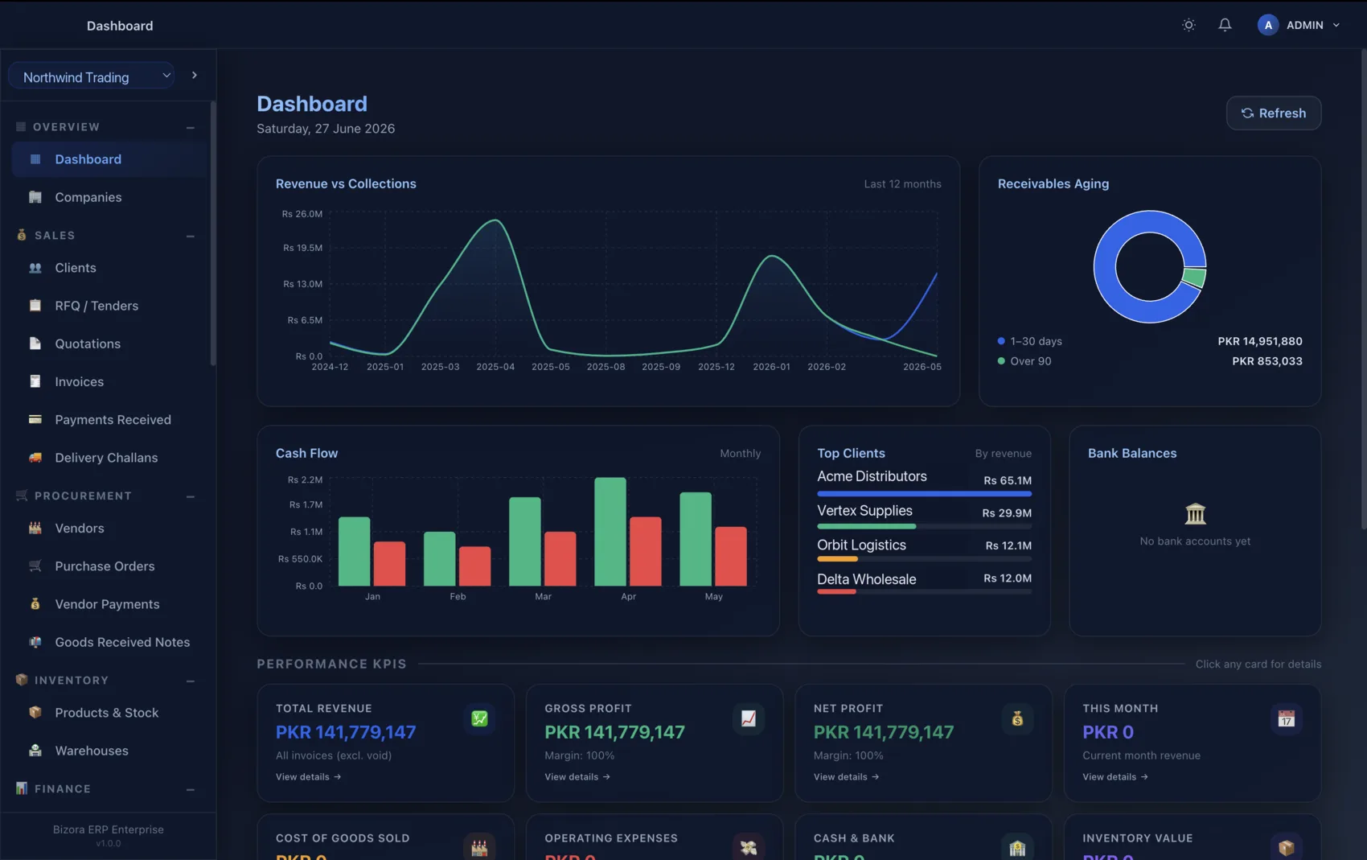Click the Goods Received Notes icon
The height and width of the screenshot is (860, 1367).
(x=35, y=642)
